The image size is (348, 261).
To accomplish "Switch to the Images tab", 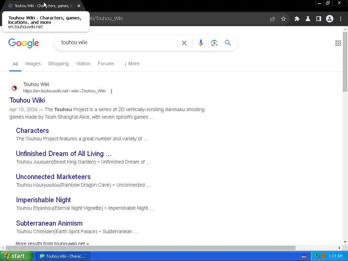I will (x=33, y=64).
